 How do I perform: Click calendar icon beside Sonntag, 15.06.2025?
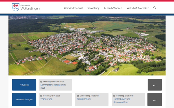pyautogui.click(x=41, y=96)
